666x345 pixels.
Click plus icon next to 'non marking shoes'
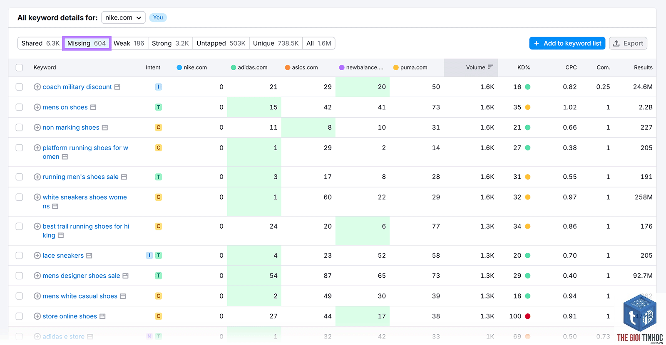point(37,128)
